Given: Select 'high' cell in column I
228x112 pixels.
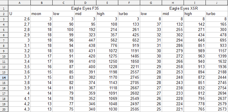Looking at the screenshot, I should (195, 14).
